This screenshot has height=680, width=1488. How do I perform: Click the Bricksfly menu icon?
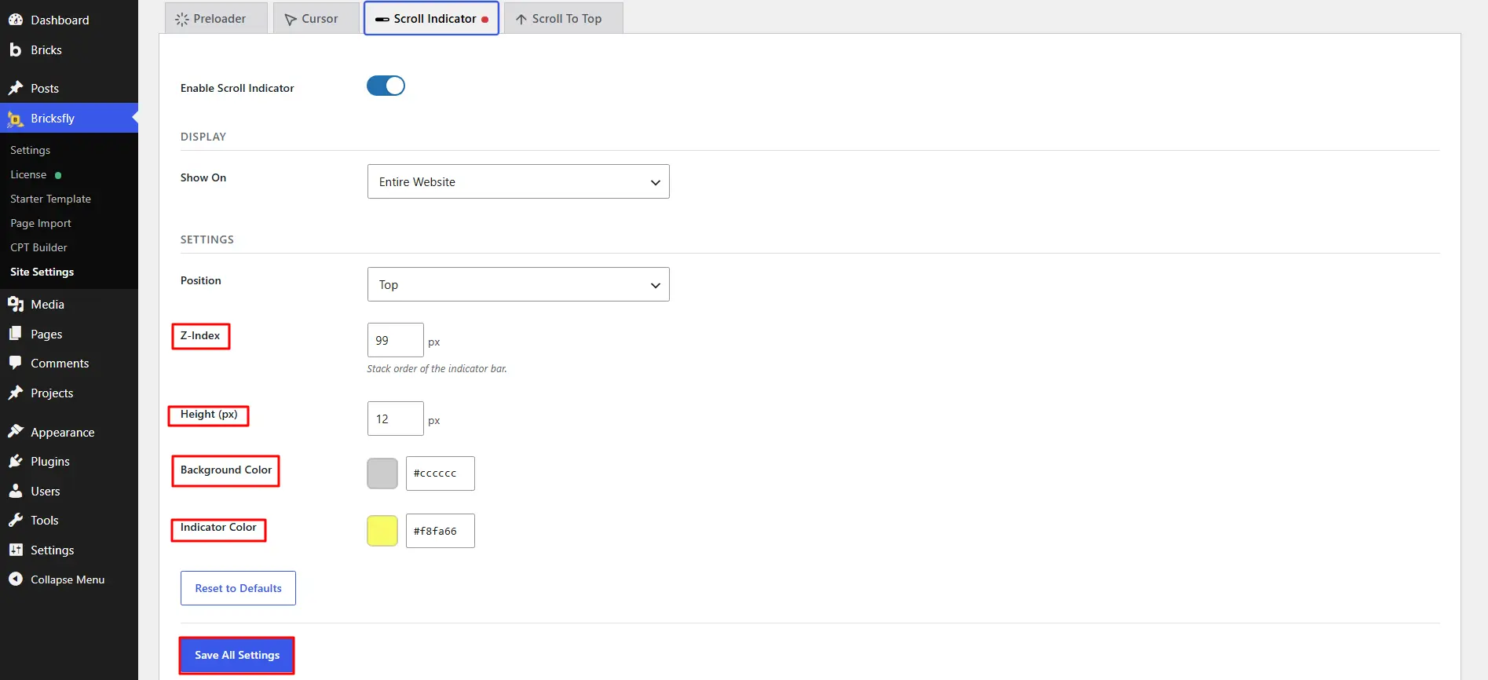point(16,119)
